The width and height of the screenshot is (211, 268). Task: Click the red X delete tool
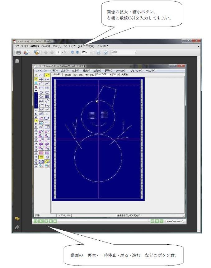click(36, 87)
